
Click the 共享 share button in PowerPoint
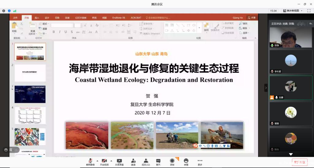(x=251, y=18)
